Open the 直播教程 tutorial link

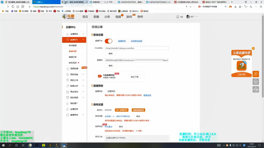122,41
